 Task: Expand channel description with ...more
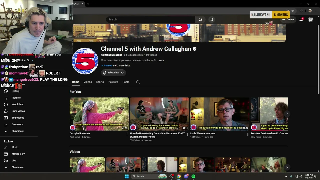click(160, 60)
